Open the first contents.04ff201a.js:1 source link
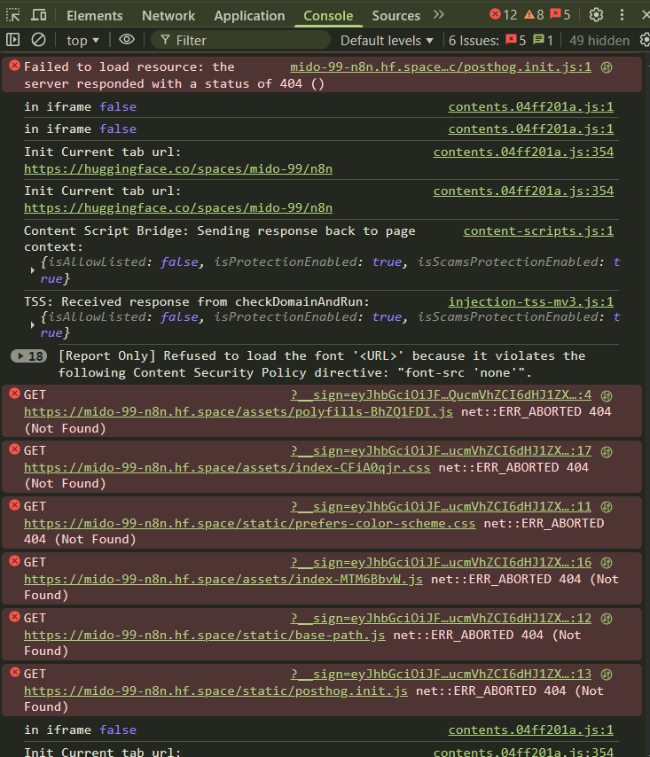 click(530, 106)
